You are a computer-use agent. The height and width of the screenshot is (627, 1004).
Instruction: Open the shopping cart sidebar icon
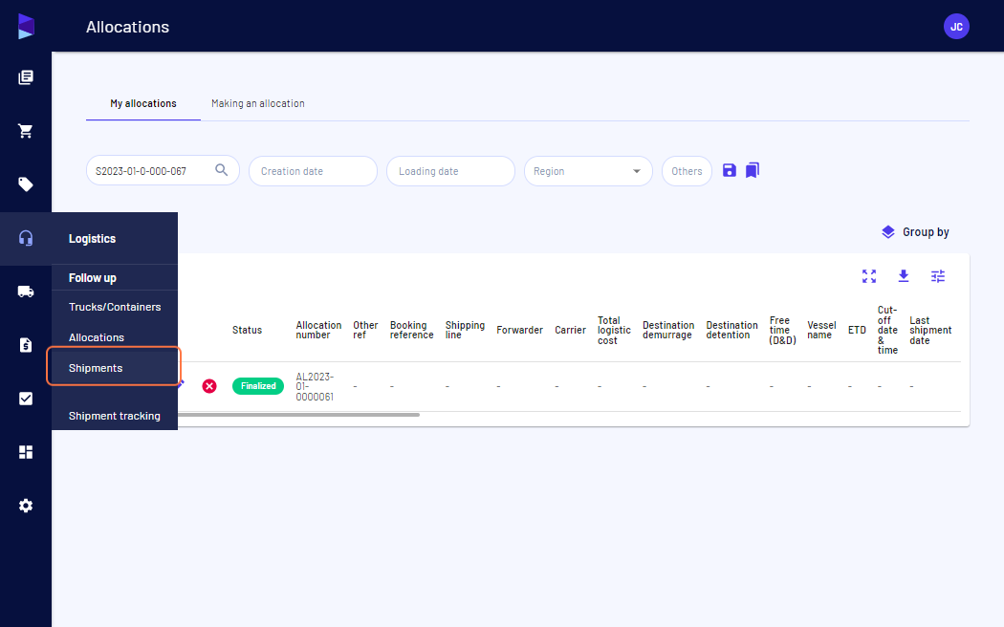click(26, 131)
